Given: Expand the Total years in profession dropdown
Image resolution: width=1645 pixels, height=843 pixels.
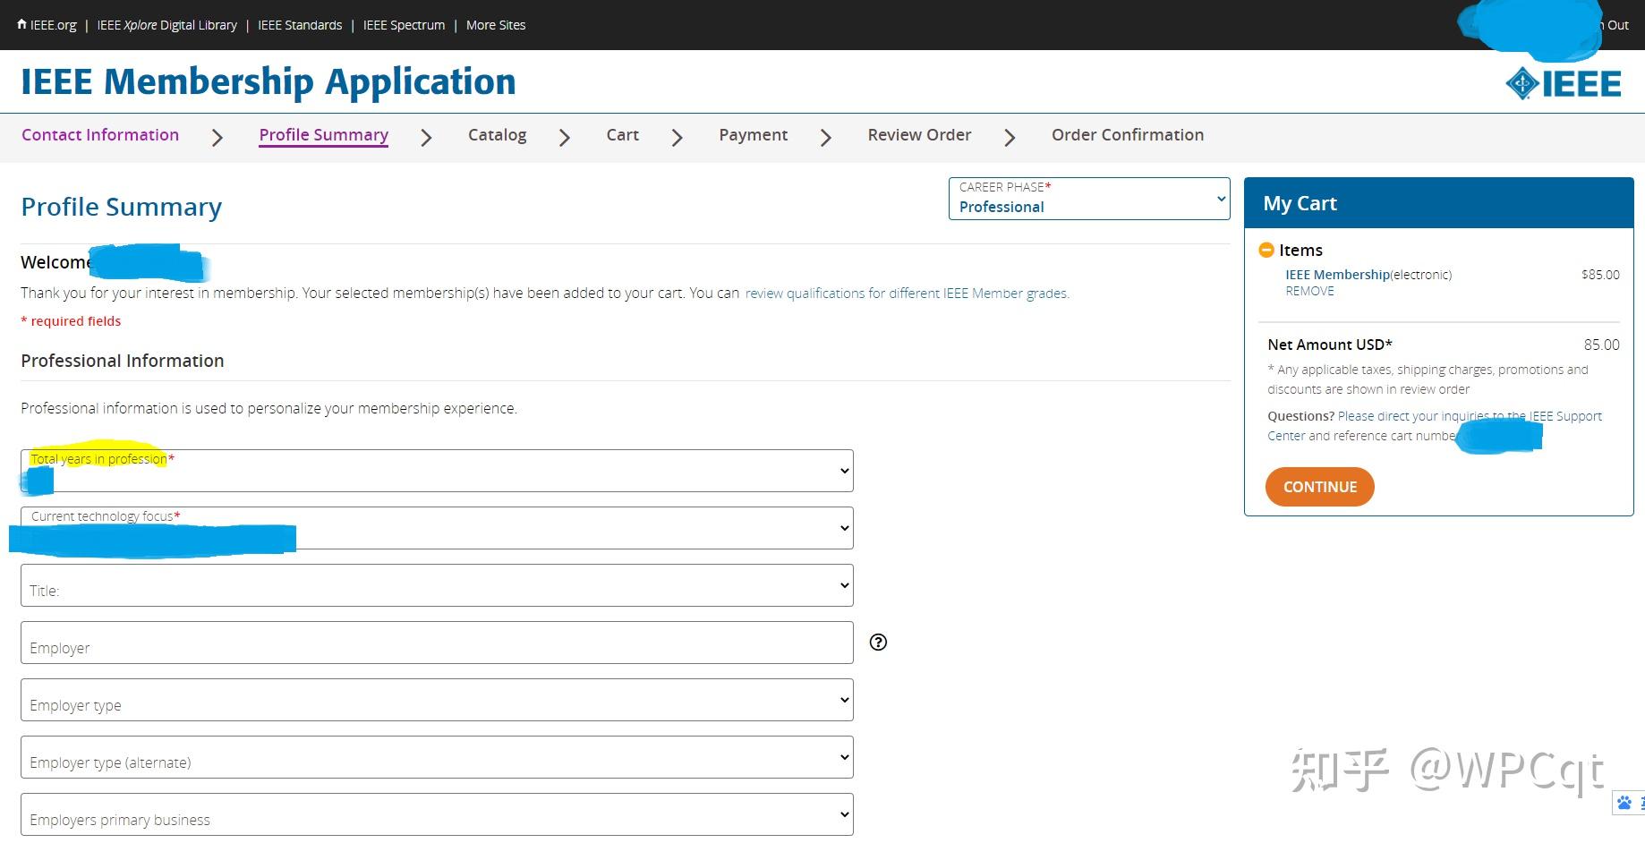Looking at the screenshot, I should pyautogui.click(x=437, y=471).
